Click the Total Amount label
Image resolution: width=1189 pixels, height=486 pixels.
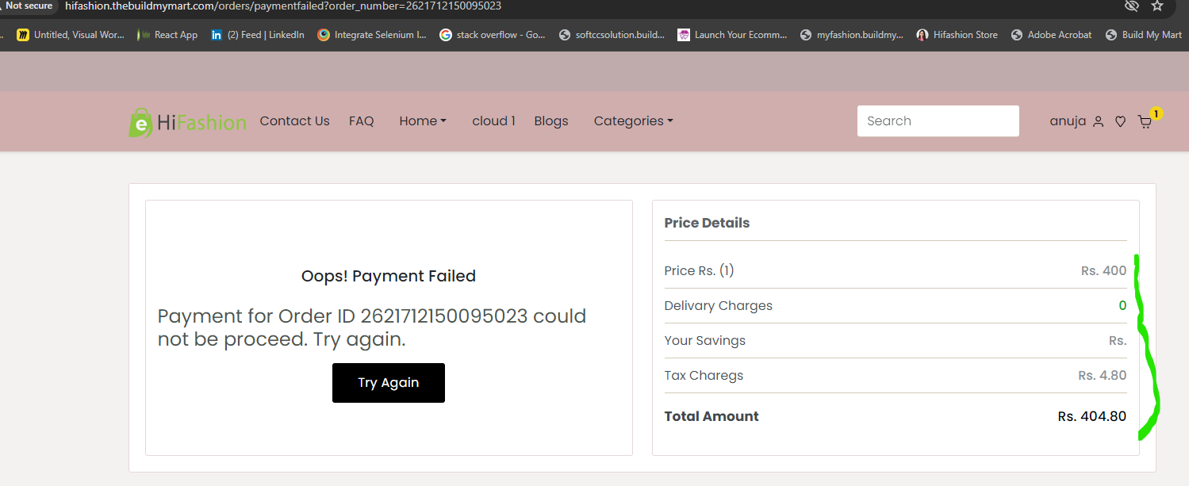click(711, 416)
